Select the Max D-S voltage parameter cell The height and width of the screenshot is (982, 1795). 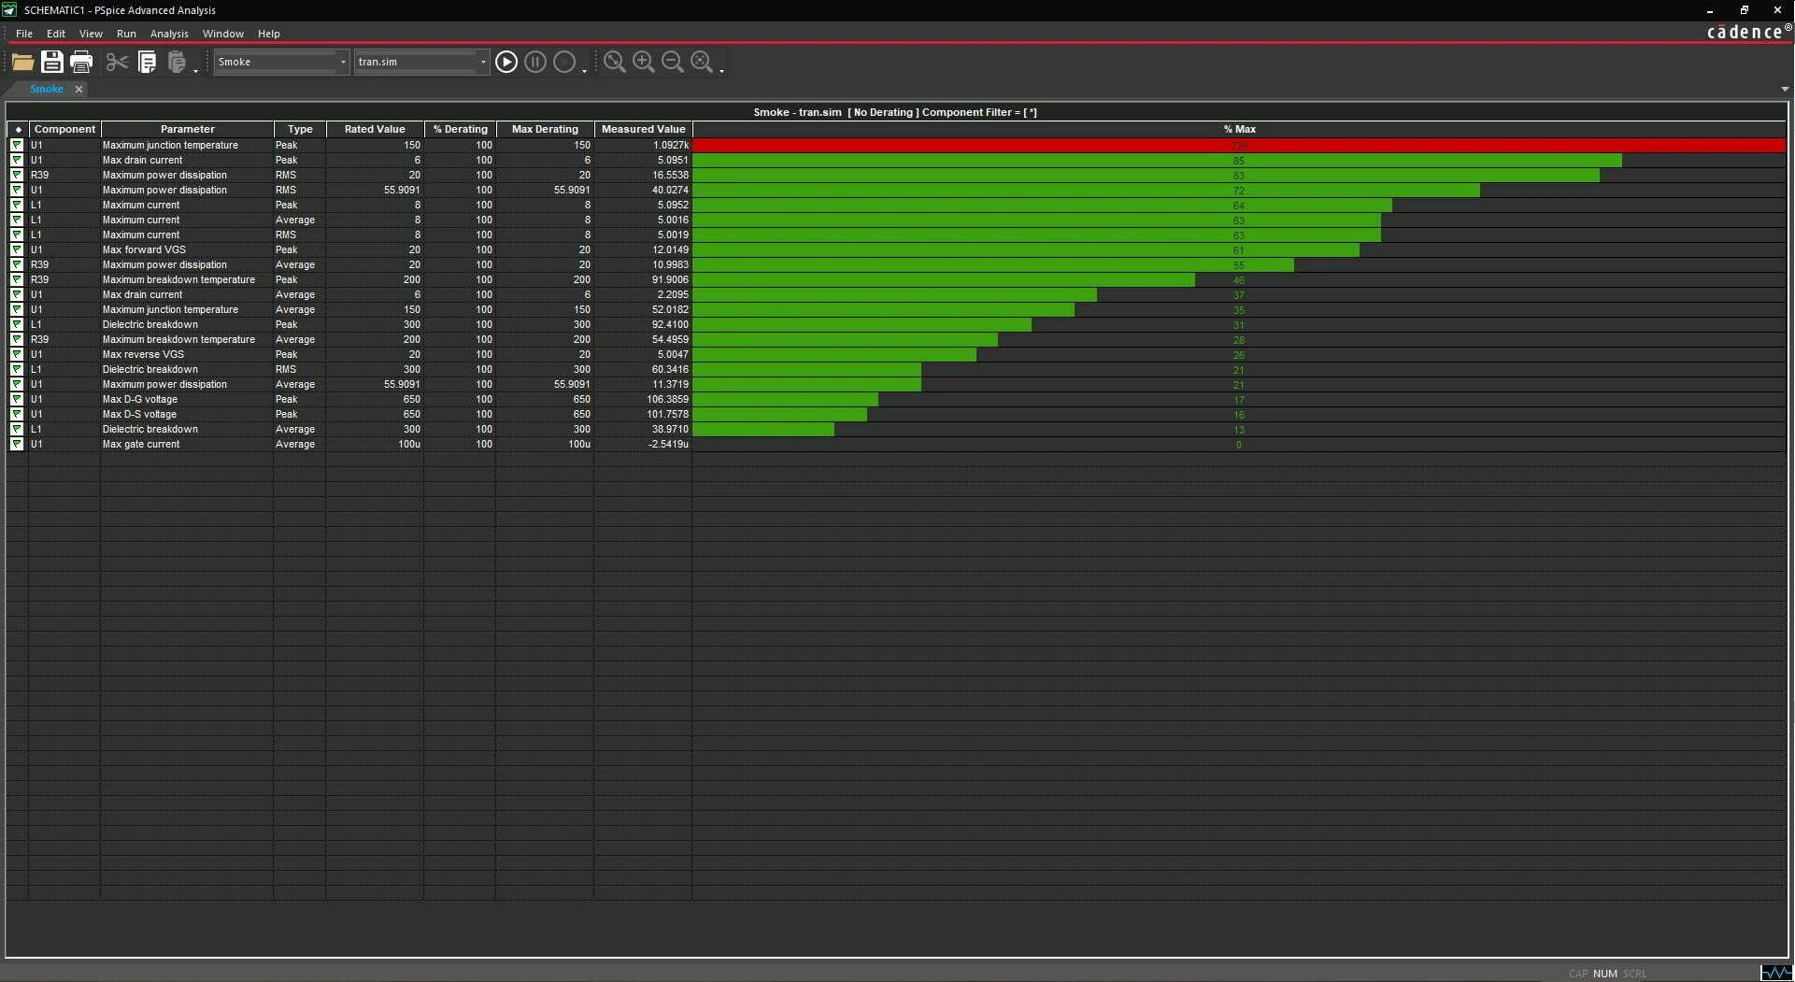tap(187, 414)
